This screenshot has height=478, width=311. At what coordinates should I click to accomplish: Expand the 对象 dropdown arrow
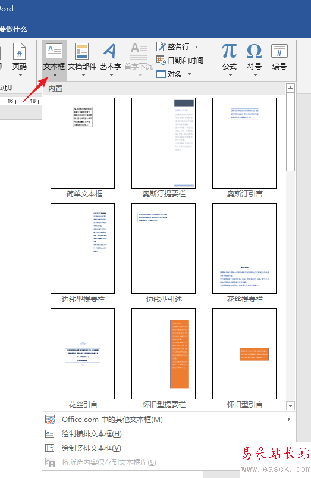click(x=189, y=74)
